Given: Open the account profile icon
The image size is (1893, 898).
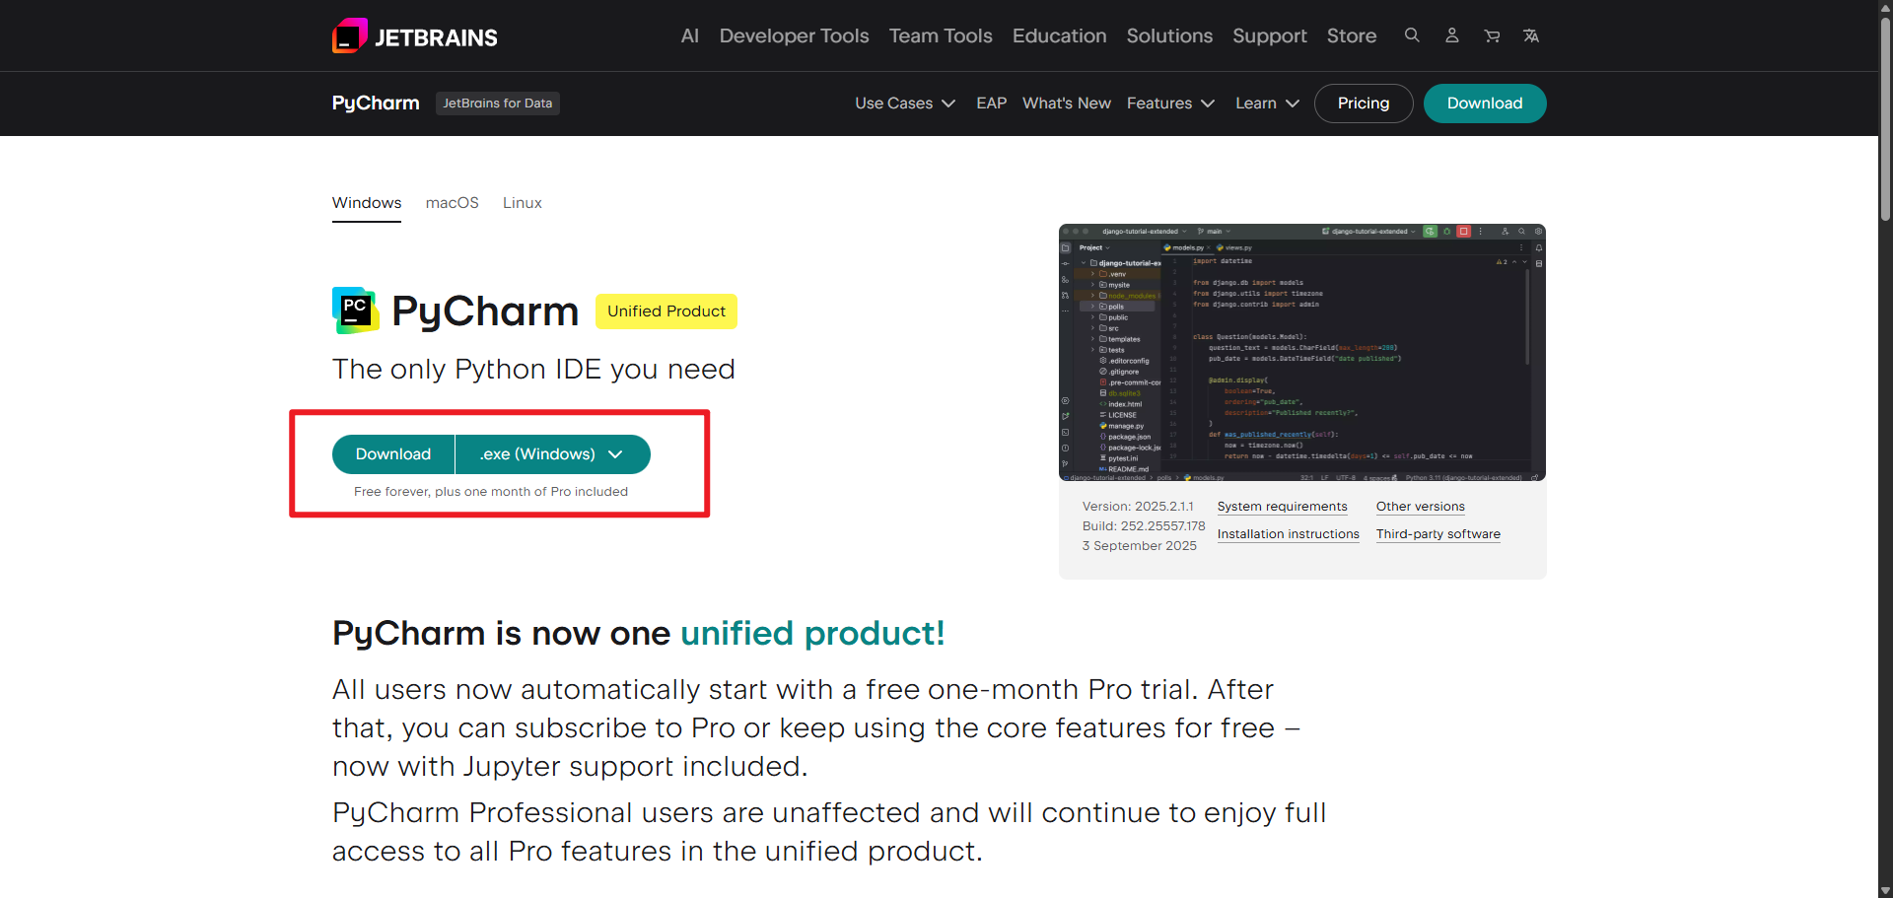Looking at the screenshot, I should pyautogui.click(x=1451, y=35).
